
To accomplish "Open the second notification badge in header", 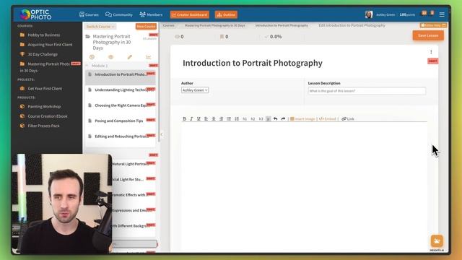I will (x=432, y=13).
